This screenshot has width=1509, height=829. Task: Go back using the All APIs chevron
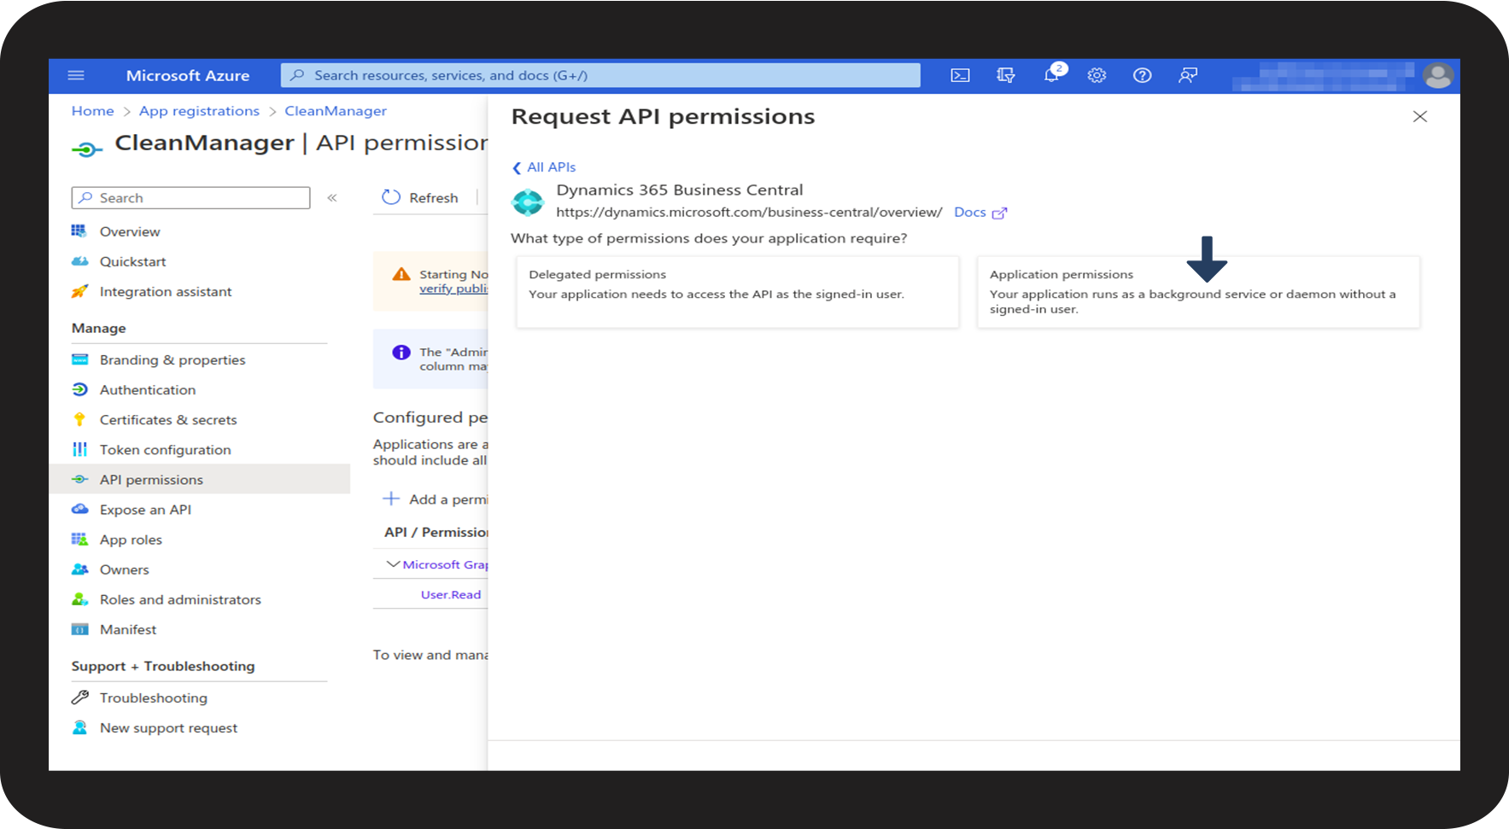[517, 167]
